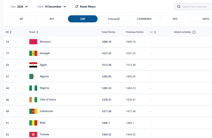
Task: Click the Cameroon flag icon
Action: (33, 111)
